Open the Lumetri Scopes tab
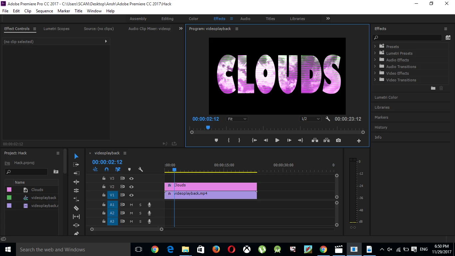Screen dimensions: 455x256 (57, 29)
